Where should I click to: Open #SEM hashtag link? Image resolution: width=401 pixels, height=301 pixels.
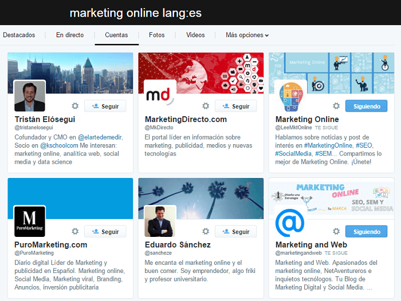(x=323, y=153)
